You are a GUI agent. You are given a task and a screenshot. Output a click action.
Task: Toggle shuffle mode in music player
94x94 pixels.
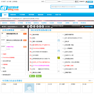(37, 26)
